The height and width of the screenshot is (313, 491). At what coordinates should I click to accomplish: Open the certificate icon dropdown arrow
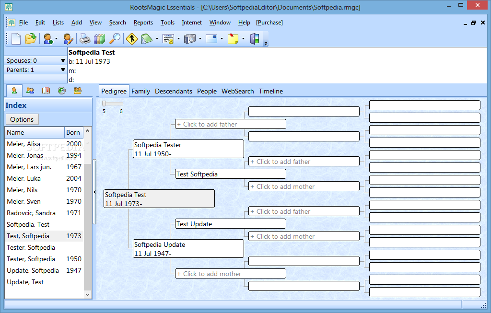(178, 39)
